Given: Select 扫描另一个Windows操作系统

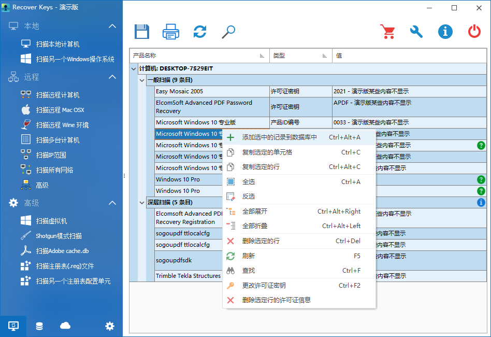Looking at the screenshot, I should coord(75,59).
